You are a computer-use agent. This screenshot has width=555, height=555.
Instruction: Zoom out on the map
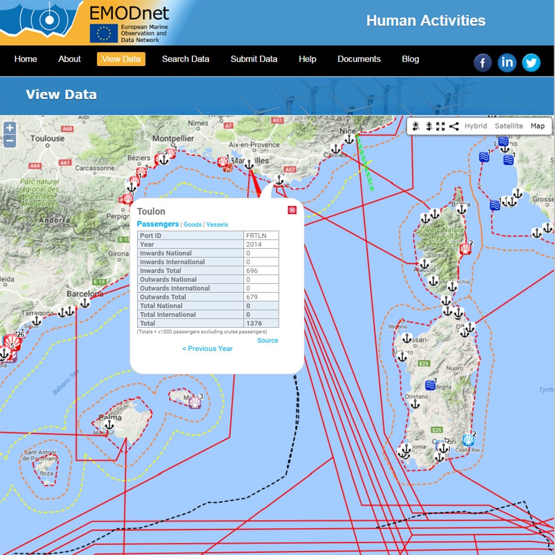coord(9,140)
